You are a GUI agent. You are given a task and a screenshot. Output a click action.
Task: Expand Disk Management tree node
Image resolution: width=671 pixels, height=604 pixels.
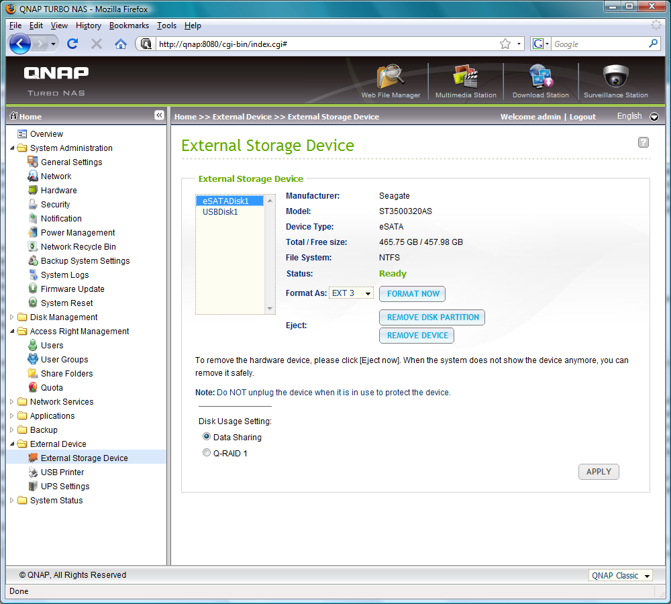12,317
